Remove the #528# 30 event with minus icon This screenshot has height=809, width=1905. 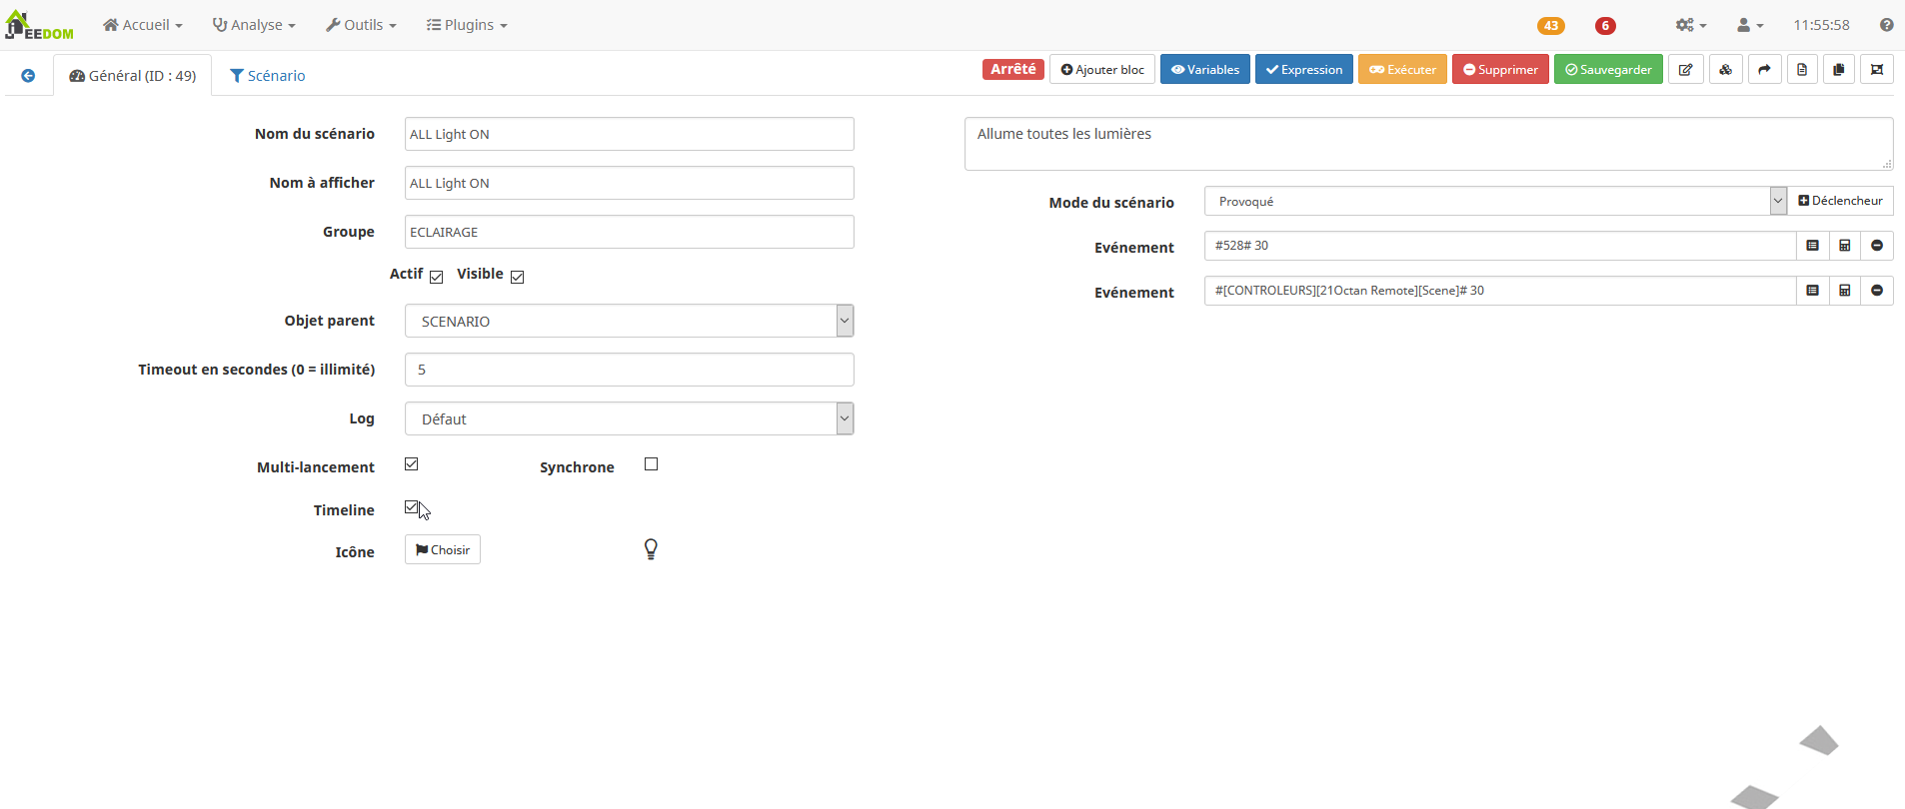(1877, 246)
